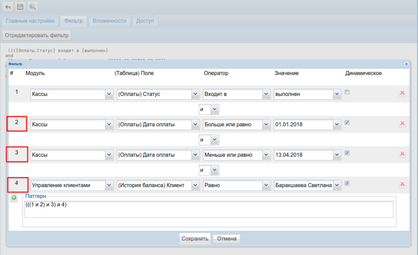Viewport: 418px width, 255px height.
Task: Open Управление клиентами module dropdown
Action: point(108,185)
